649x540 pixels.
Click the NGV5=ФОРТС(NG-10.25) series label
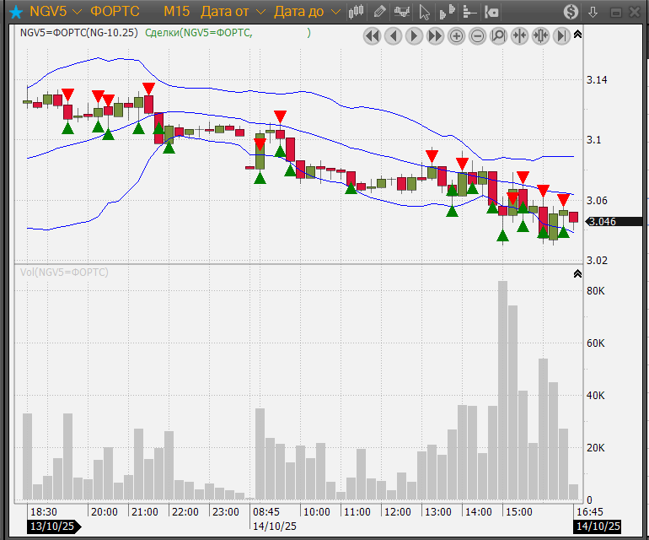click(x=78, y=32)
